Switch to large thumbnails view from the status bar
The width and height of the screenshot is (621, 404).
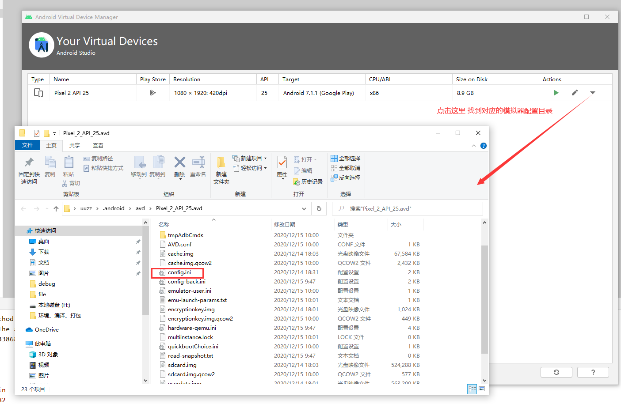coord(482,389)
